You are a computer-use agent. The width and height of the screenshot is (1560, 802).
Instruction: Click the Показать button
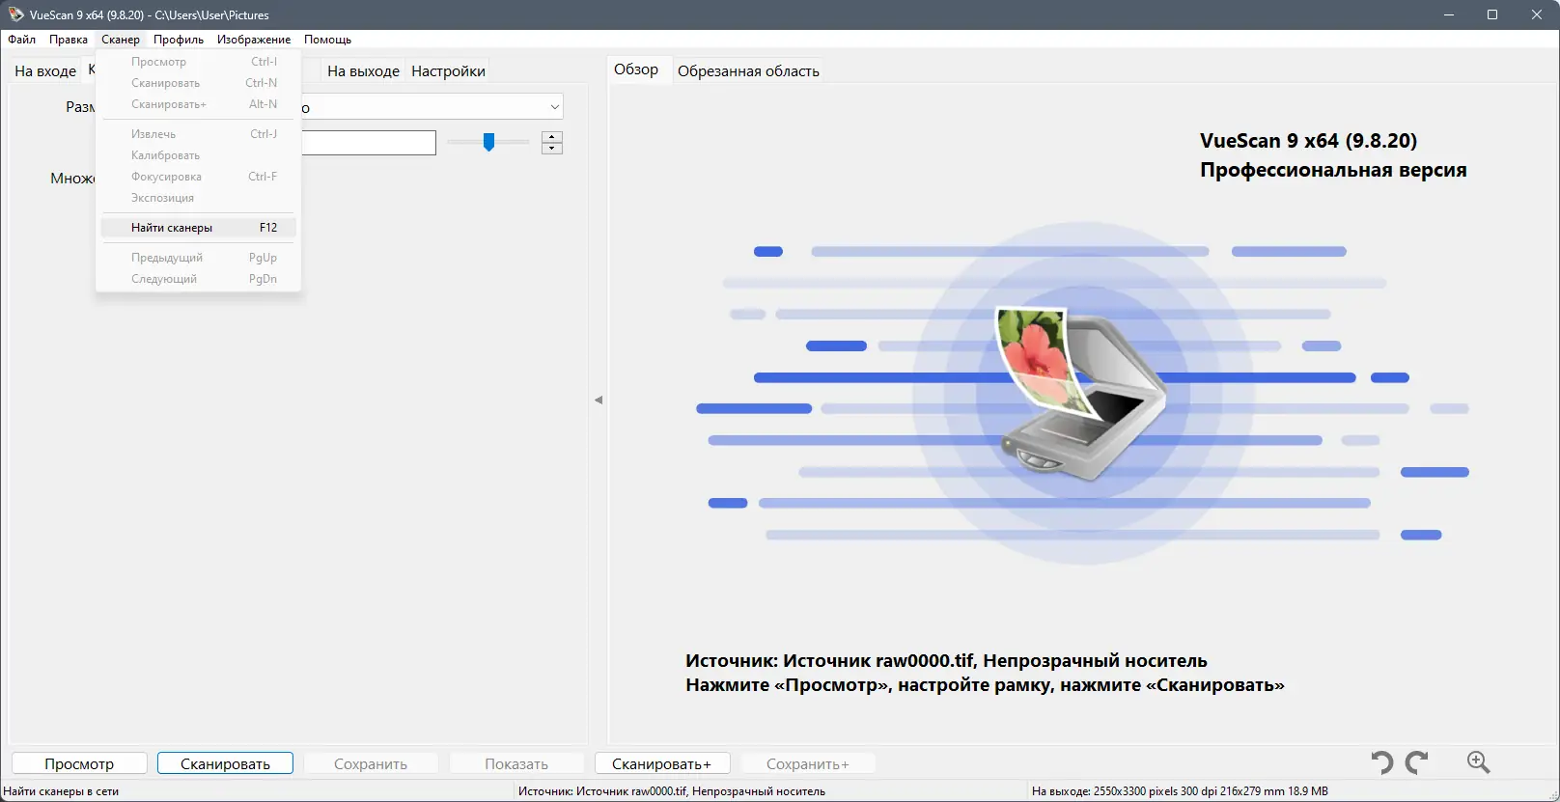pyautogui.click(x=516, y=763)
